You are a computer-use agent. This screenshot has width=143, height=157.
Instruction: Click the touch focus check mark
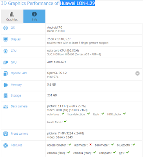point(65,121)
